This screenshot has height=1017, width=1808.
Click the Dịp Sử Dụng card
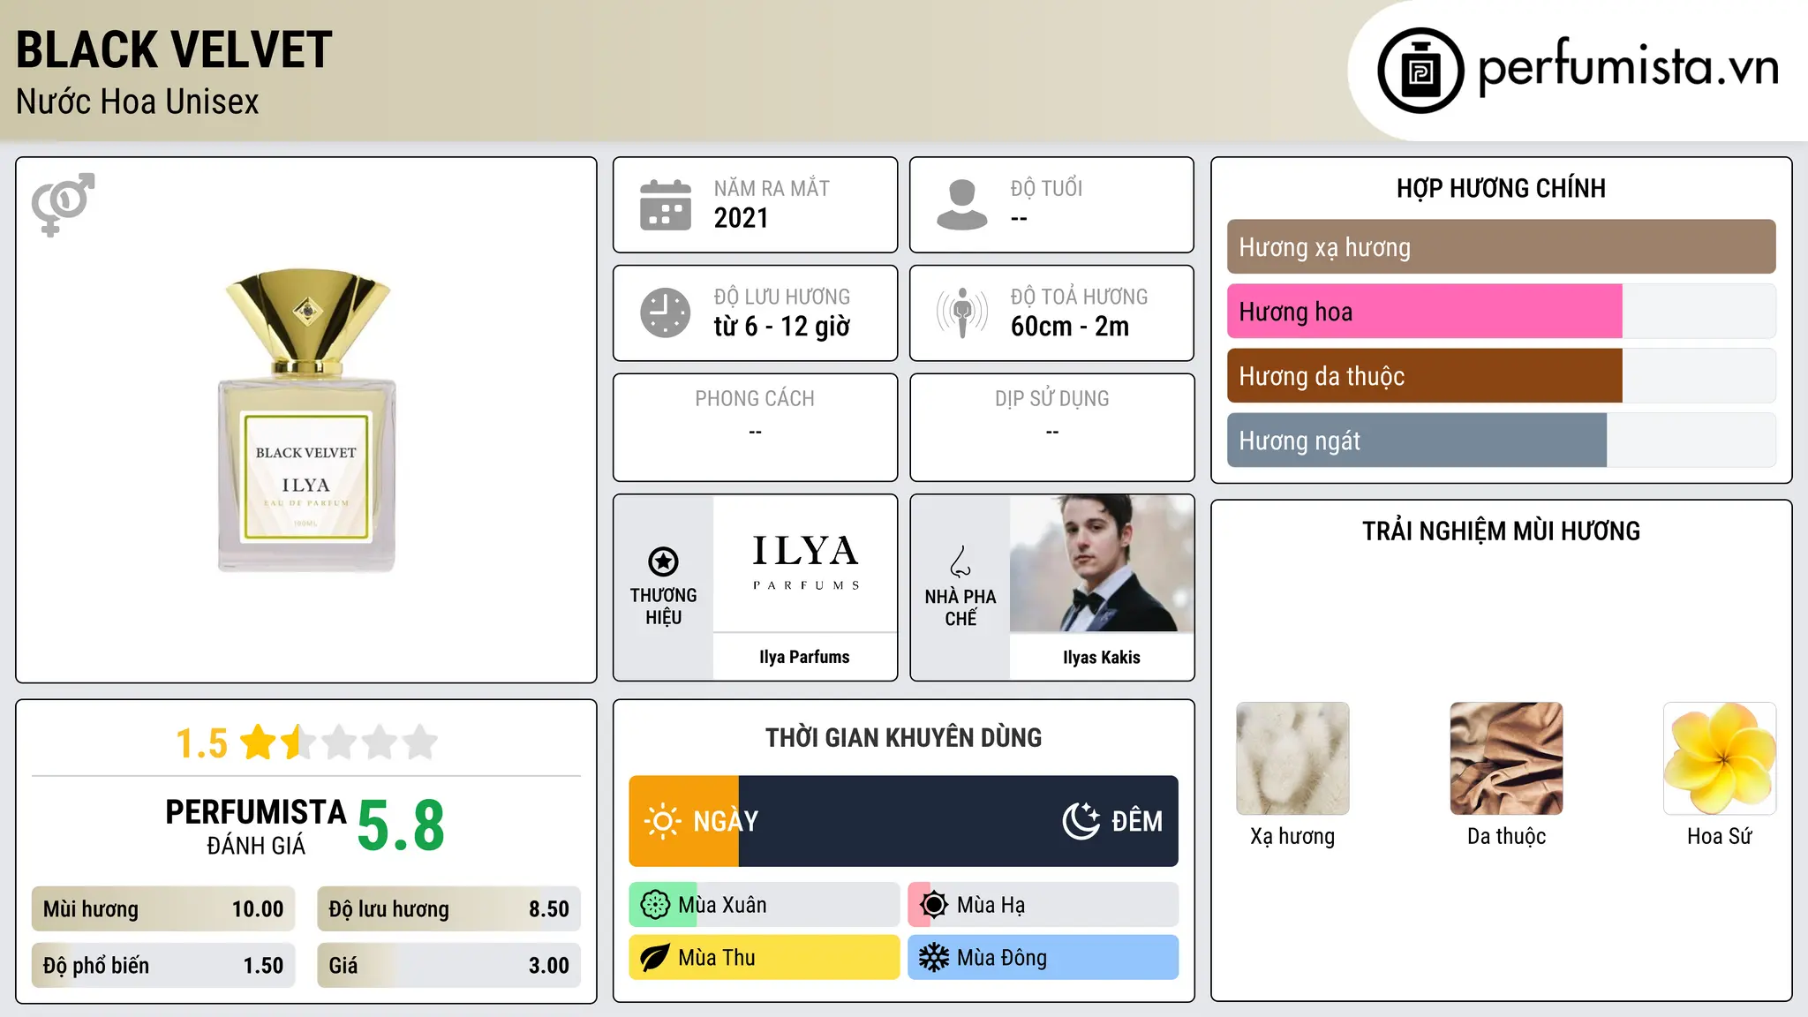pyautogui.click(x=1052, y=427)
